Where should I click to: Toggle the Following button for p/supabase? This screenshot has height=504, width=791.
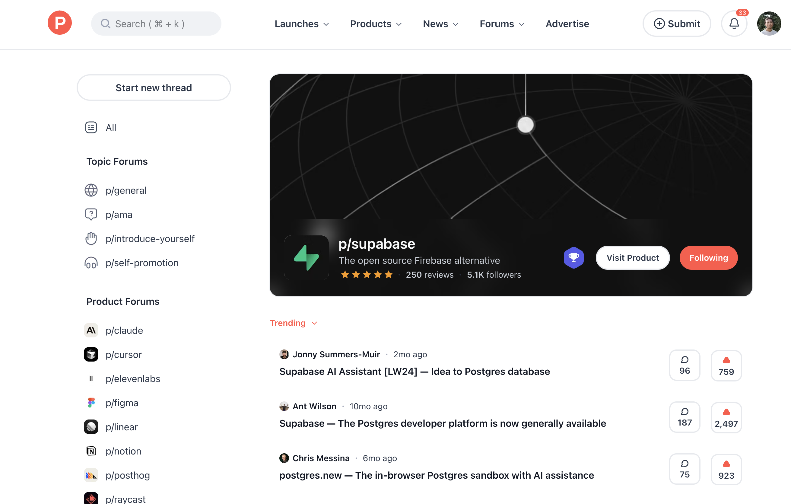tap(708, 258)
